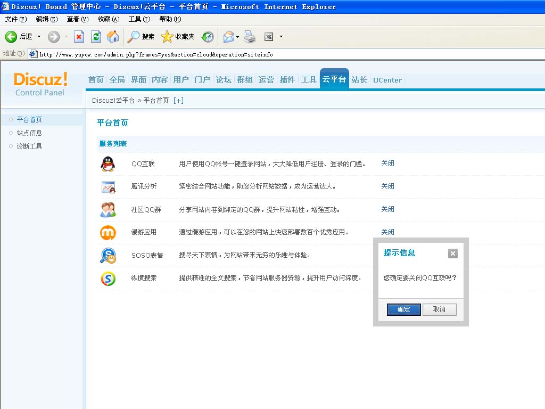
Task: Switch to the 站长 nav tab
Action: [359, 80]
